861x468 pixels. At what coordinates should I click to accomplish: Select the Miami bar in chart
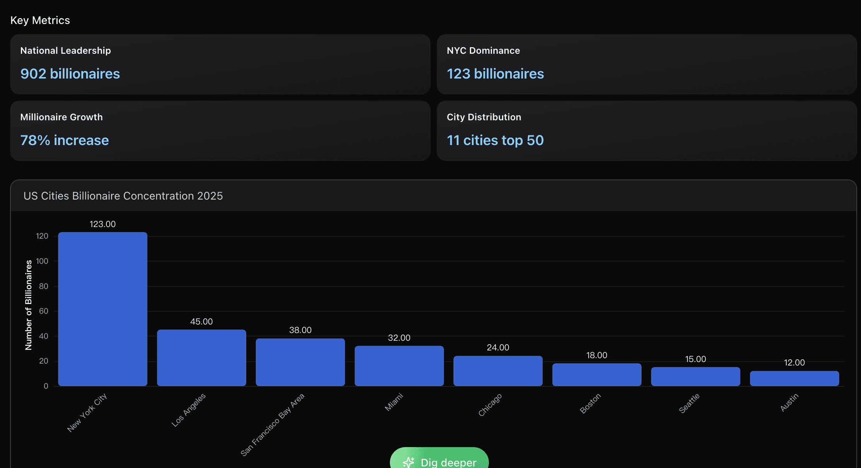[399, 366]
